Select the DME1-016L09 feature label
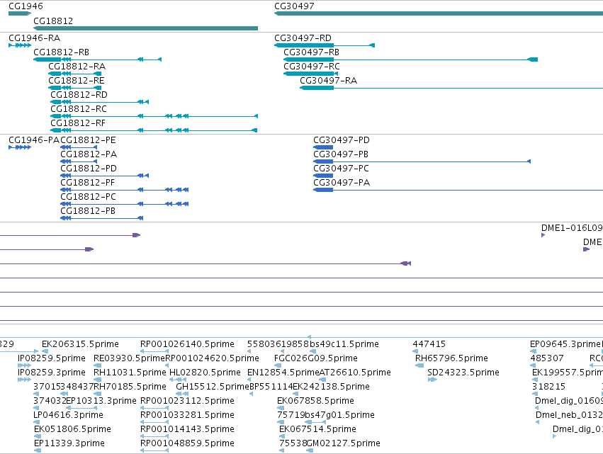 tap(572, 228)
